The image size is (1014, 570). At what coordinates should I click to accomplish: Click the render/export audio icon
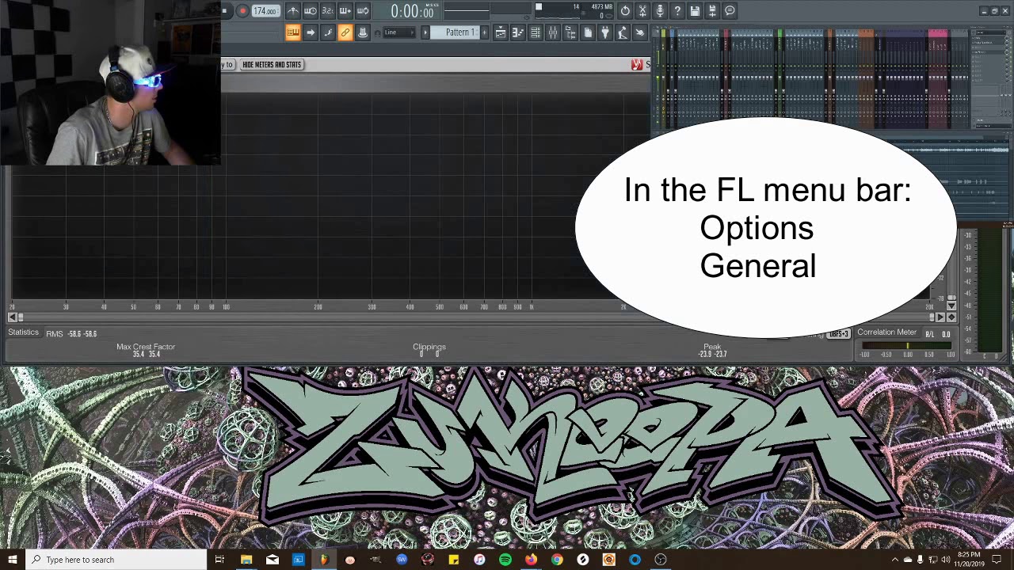pos(712,11)
